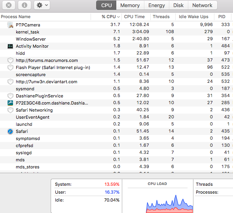
Task: Click the User 16.37% value
Action: click(112, 192)
